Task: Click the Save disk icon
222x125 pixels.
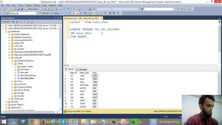Action: point(18,9)
